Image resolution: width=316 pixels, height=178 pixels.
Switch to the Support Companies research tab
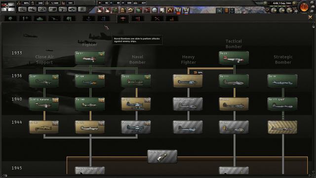coord(25,19)
